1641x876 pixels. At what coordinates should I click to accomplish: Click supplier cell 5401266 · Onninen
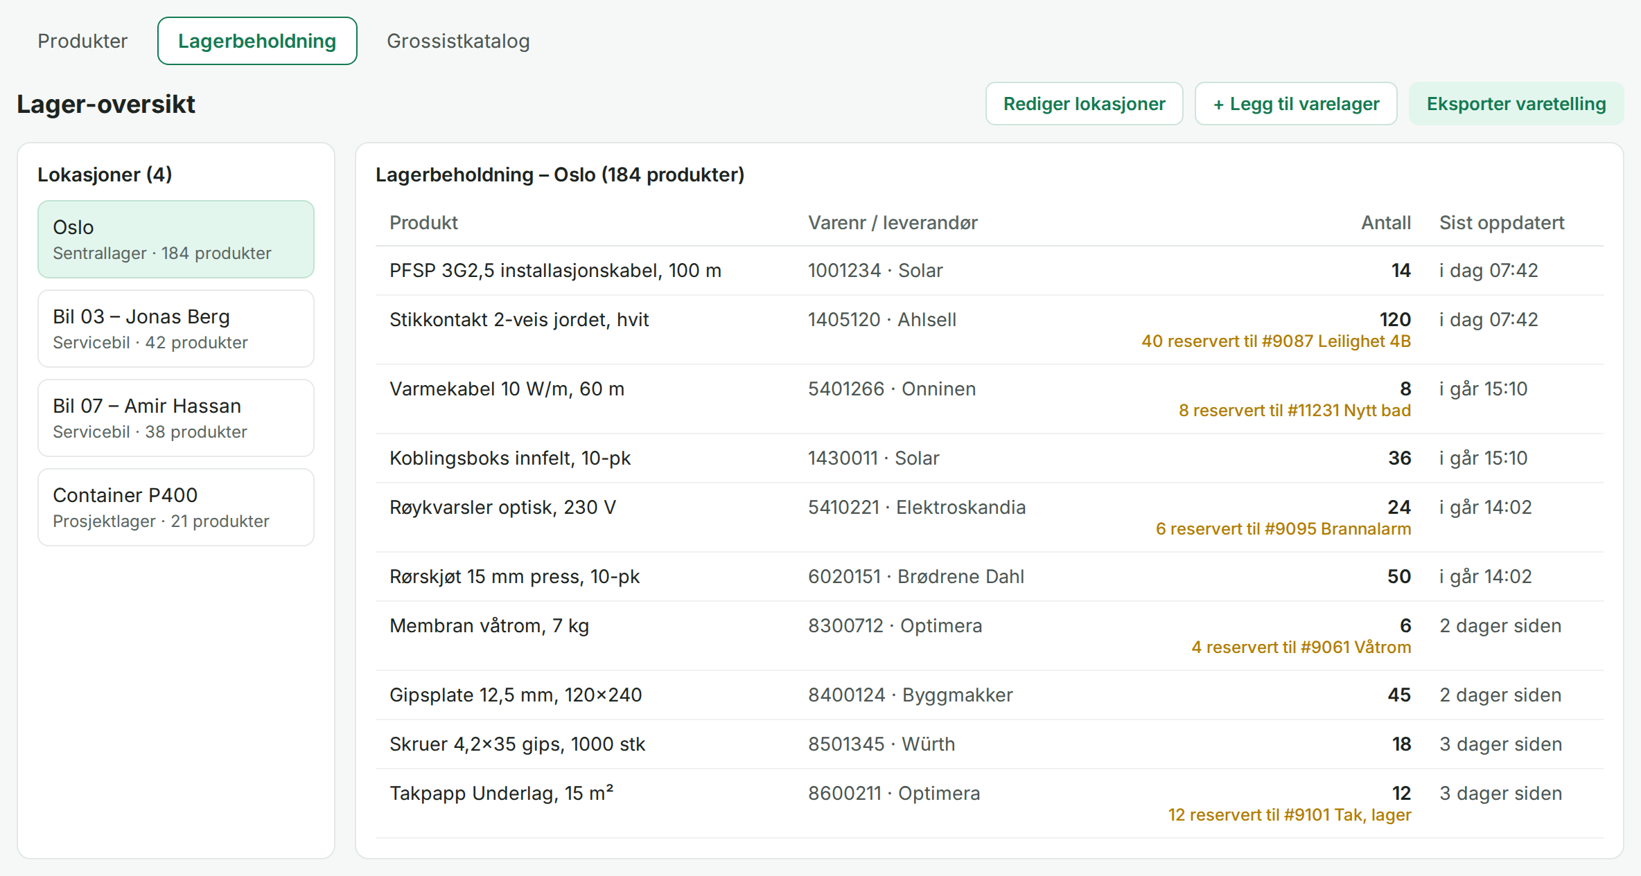(x=892, y=388)
